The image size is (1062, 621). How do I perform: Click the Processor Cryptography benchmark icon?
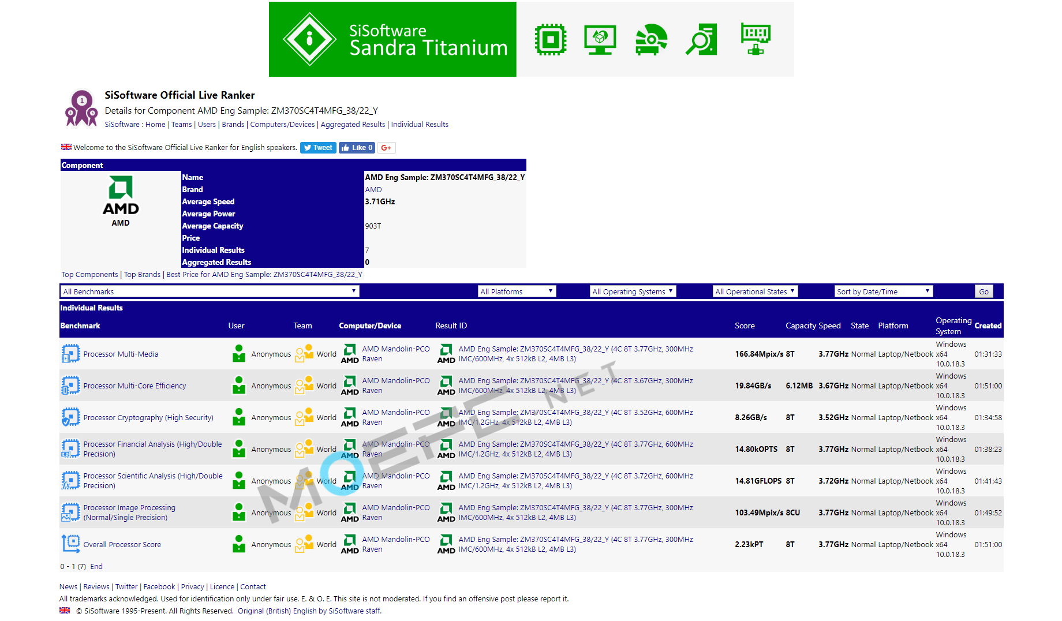click(70, 417)
